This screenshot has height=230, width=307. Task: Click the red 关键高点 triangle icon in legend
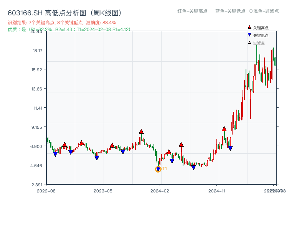pyautogui.click(x=249, y=27)
